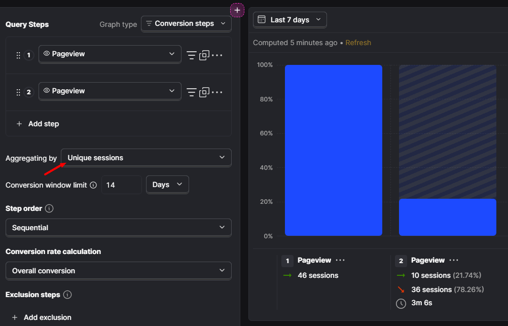Click the Exclusion steps info icon
Viewport: 508px width, 326px height.
click(67, 295)
